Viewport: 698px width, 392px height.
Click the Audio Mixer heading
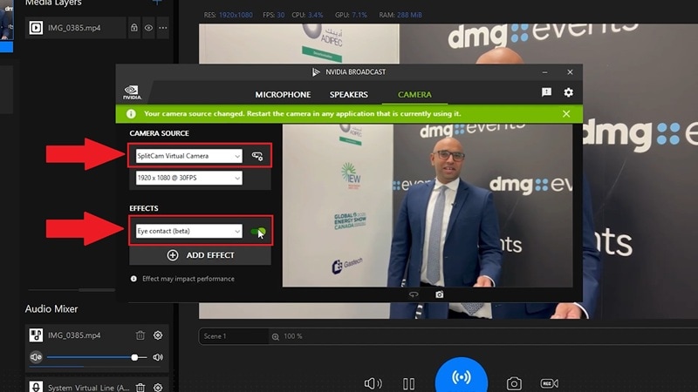point(51,309)
